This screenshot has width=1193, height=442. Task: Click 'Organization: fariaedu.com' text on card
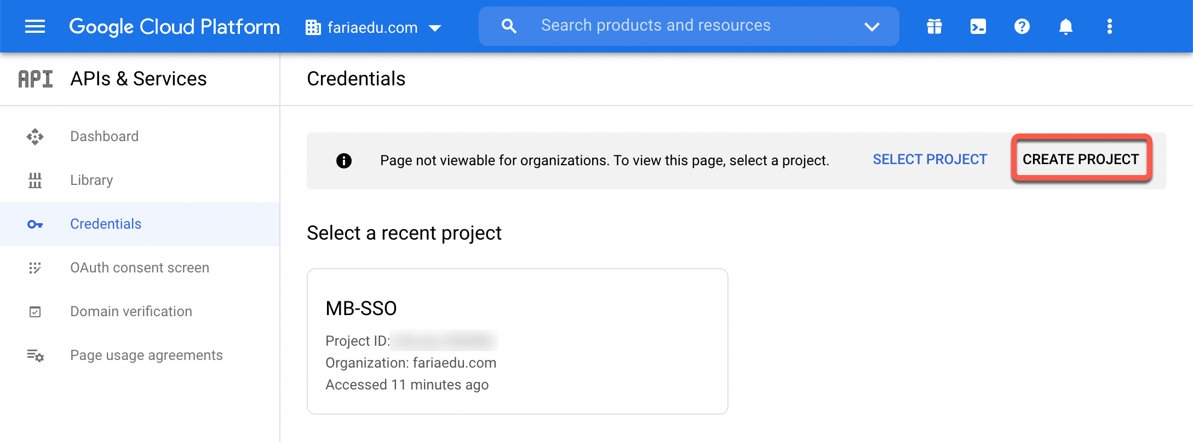(411, 363)
